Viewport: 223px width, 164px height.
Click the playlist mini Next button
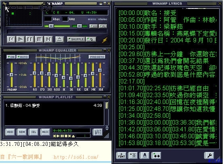coord(69,136)
